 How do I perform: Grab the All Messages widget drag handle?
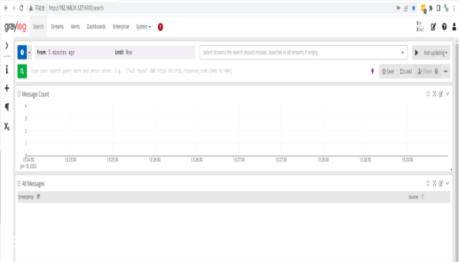[x=19, y=183]
